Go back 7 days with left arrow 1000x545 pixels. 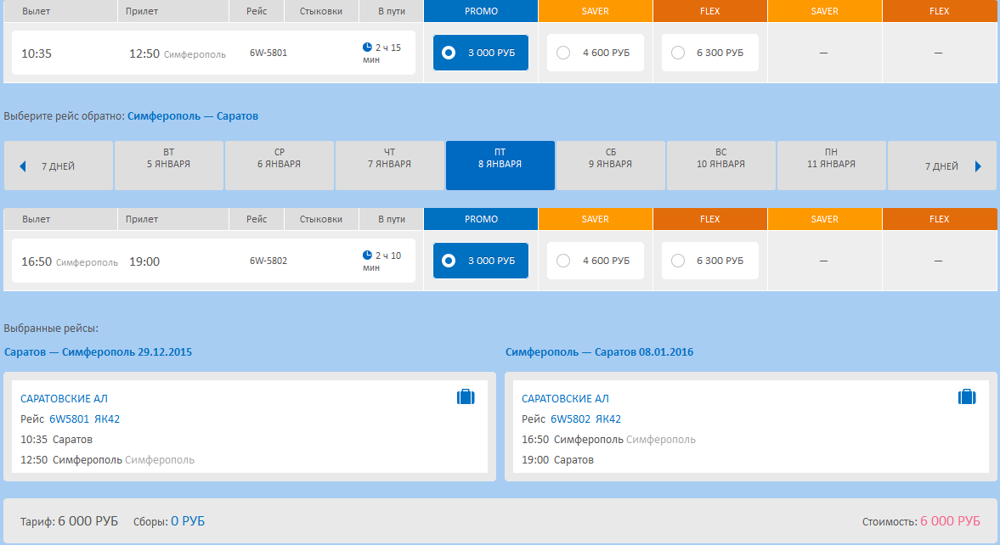(23, 166)
